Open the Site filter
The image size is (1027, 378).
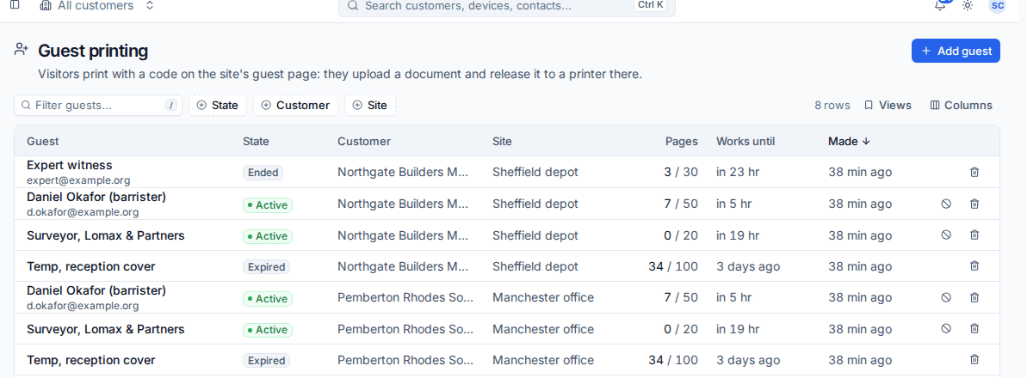[x=370, y=106]
